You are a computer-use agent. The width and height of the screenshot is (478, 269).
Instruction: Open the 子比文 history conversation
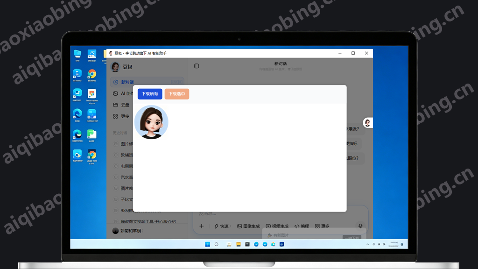pyautogui.click(x=123, y=199)
